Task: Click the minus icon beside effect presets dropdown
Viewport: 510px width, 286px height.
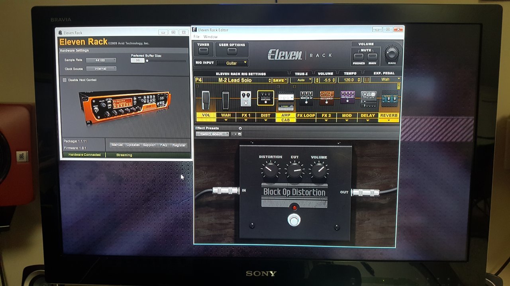Action: coord(232,134)
